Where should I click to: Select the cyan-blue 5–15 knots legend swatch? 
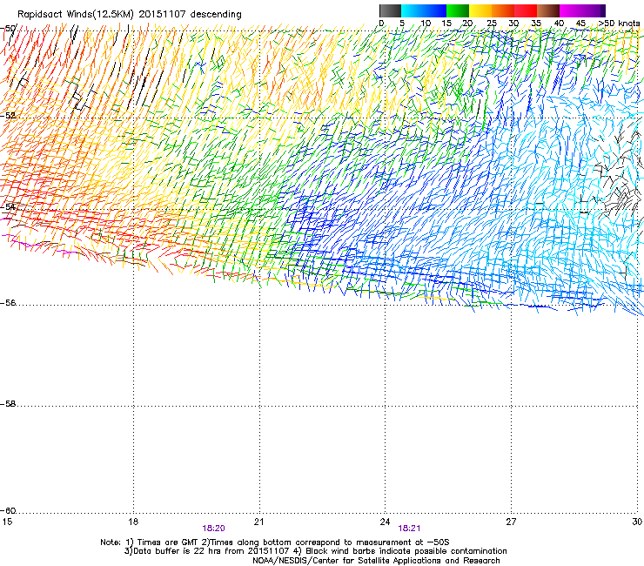coord(424,10)
